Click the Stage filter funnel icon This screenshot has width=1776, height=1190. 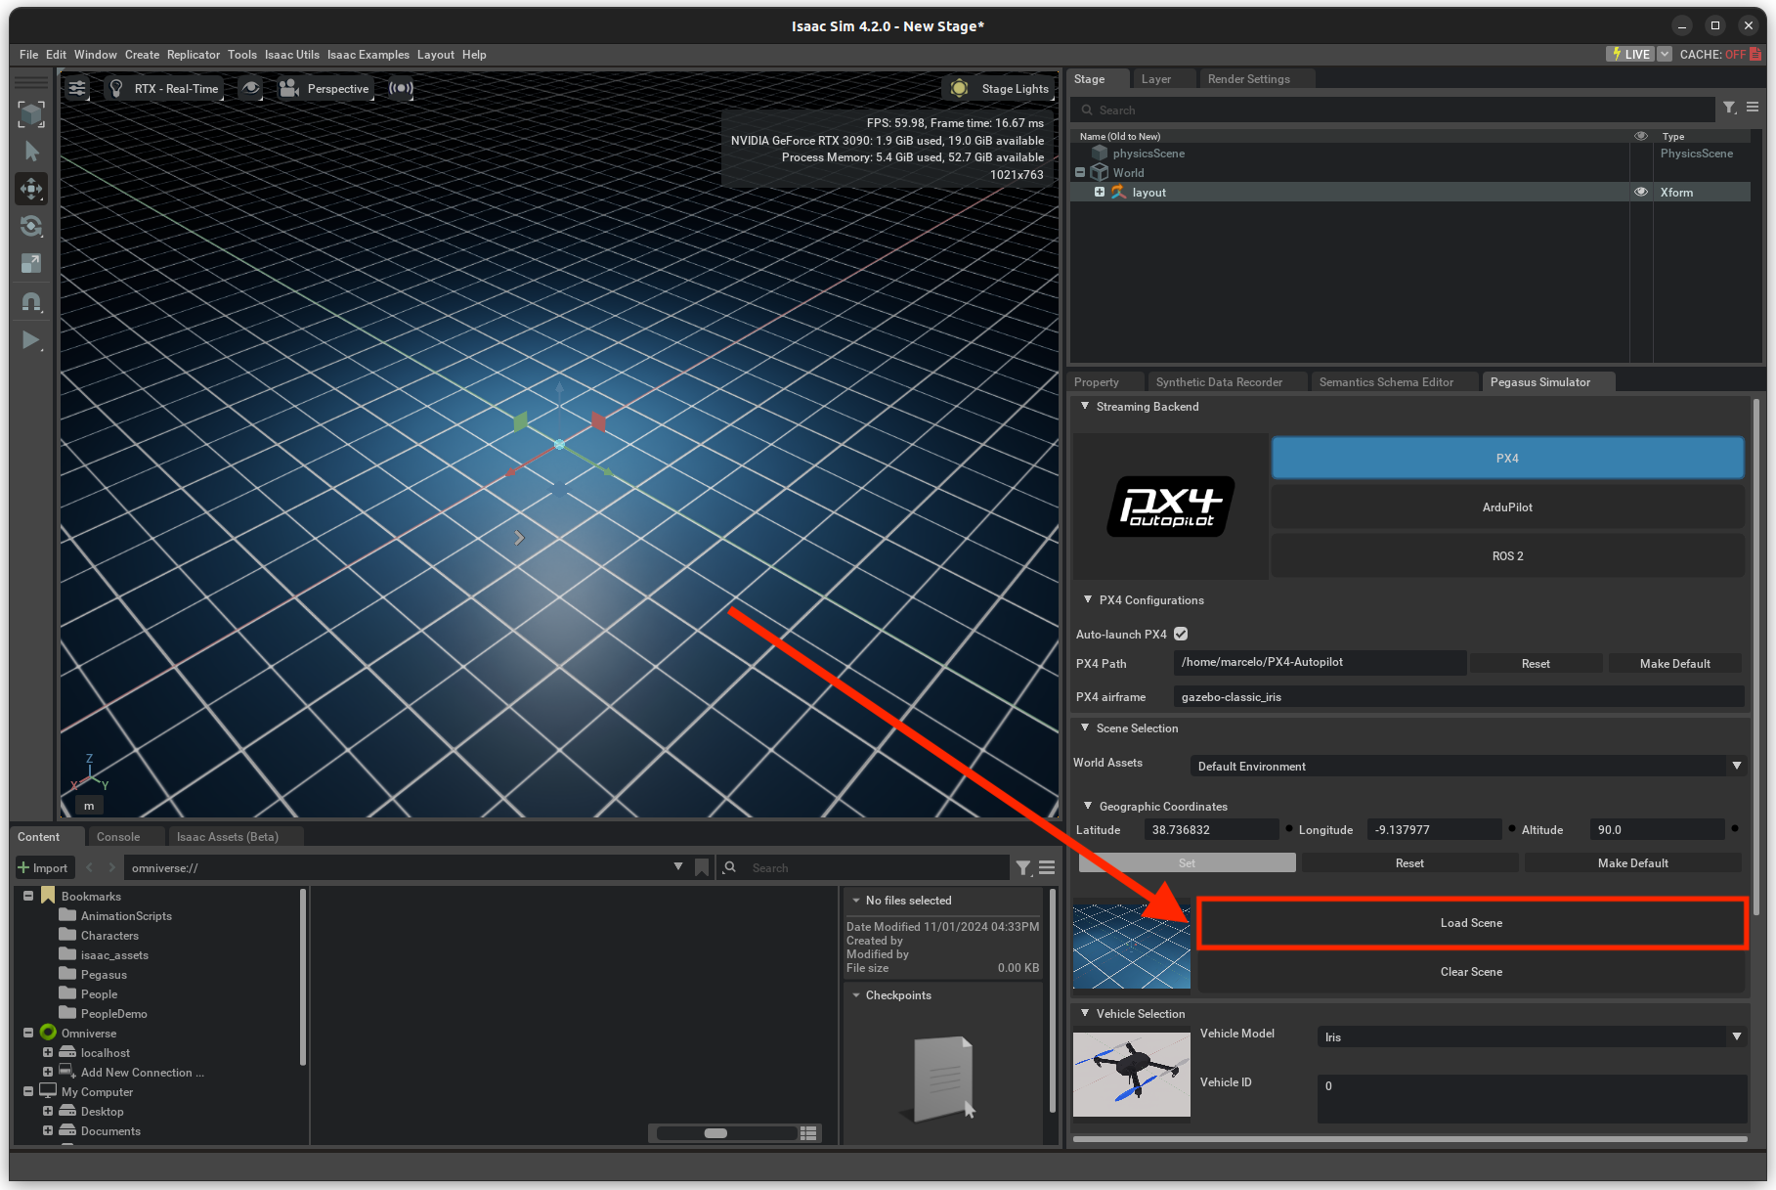pyautogui.click(x=1730, y=109)
